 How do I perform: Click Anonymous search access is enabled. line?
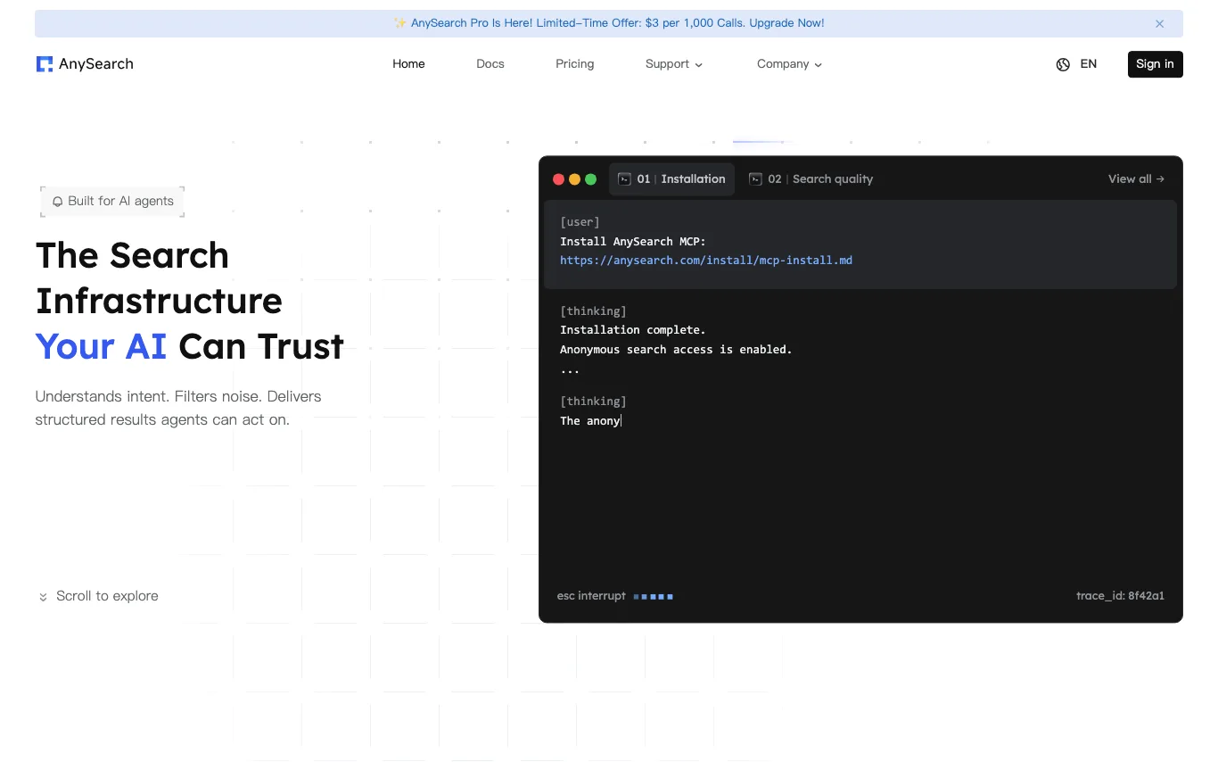676,350
